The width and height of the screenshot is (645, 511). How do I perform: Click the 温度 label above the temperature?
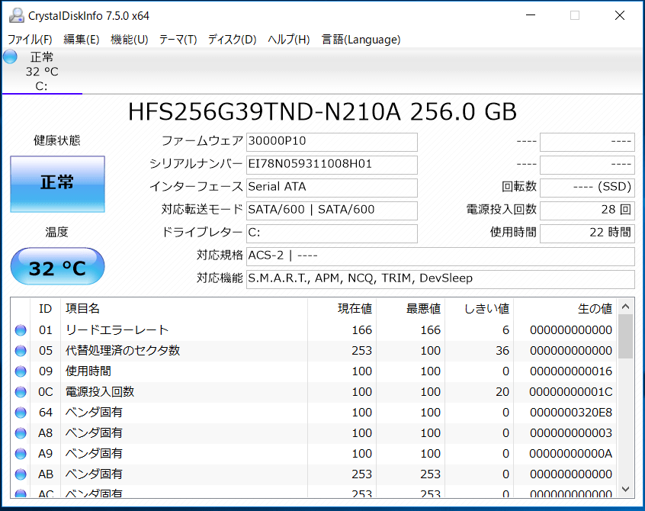56,233
